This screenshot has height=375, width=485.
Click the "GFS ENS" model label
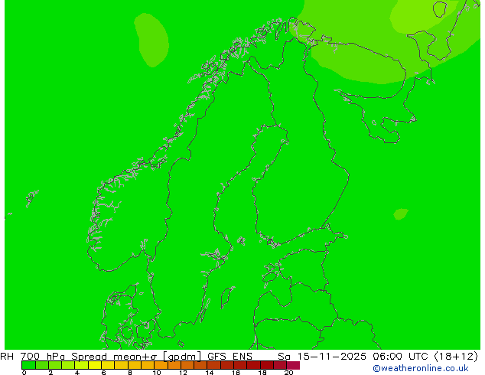229,356
